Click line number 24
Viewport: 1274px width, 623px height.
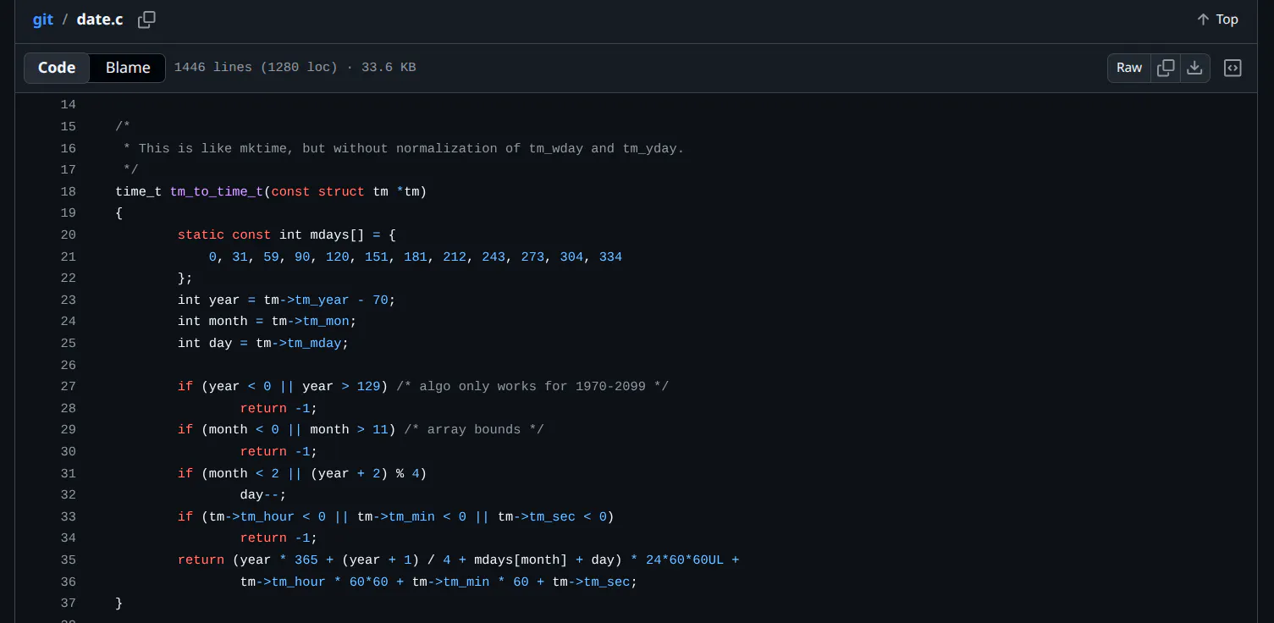(68, 322)
